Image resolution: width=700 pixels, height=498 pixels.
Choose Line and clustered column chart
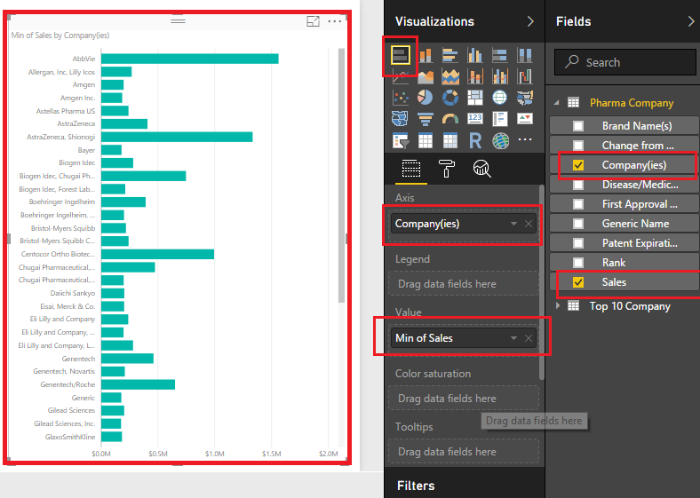tap(499, 76)
